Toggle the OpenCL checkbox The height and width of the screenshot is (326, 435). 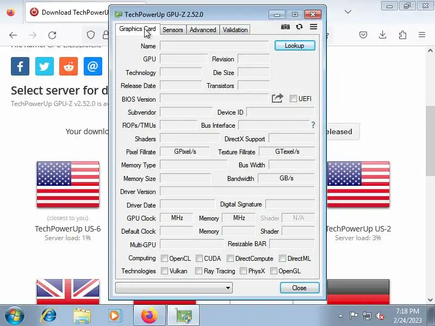tap(164, 259)
